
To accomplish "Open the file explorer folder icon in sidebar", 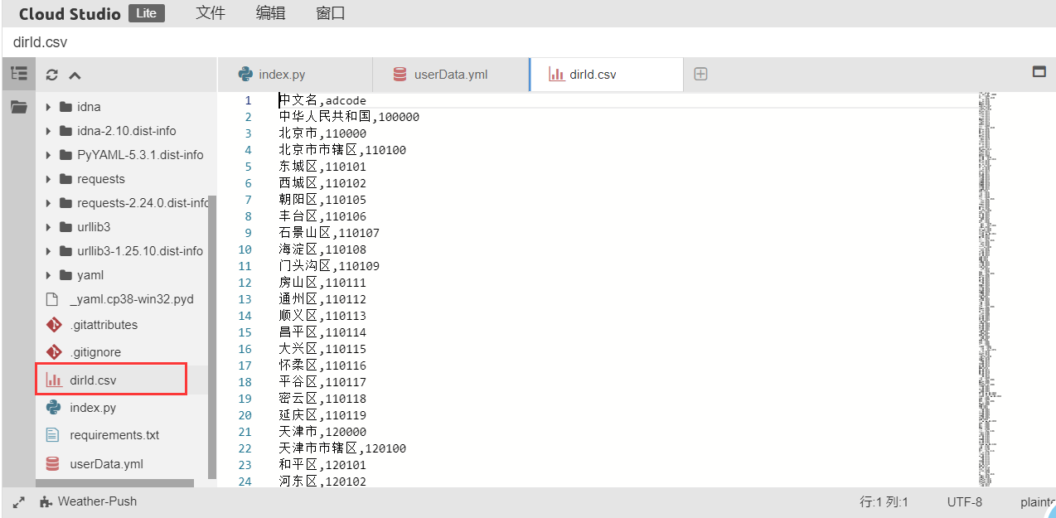I will pos(18,107).
